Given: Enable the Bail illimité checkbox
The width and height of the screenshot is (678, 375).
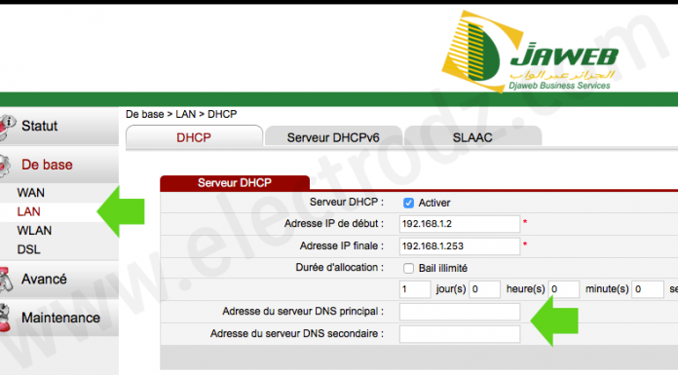Looking at the screenshot, I should 408,268.
